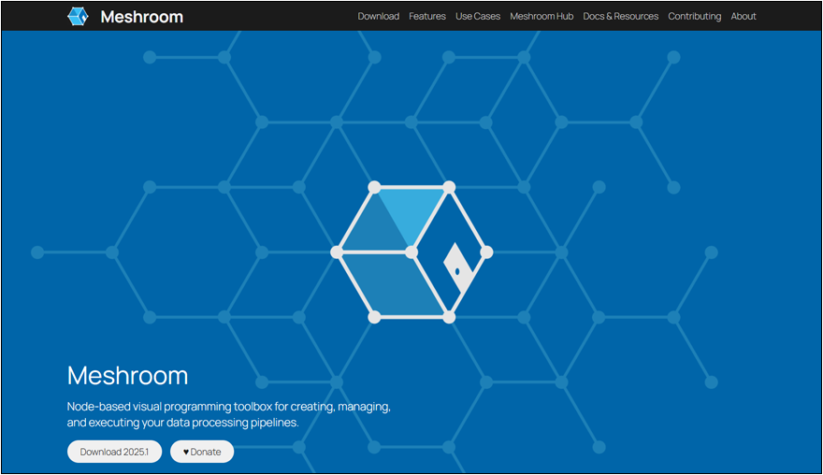Open the Use Cases page
This screenshot has height=475, width=823.
tap(478, 16)
